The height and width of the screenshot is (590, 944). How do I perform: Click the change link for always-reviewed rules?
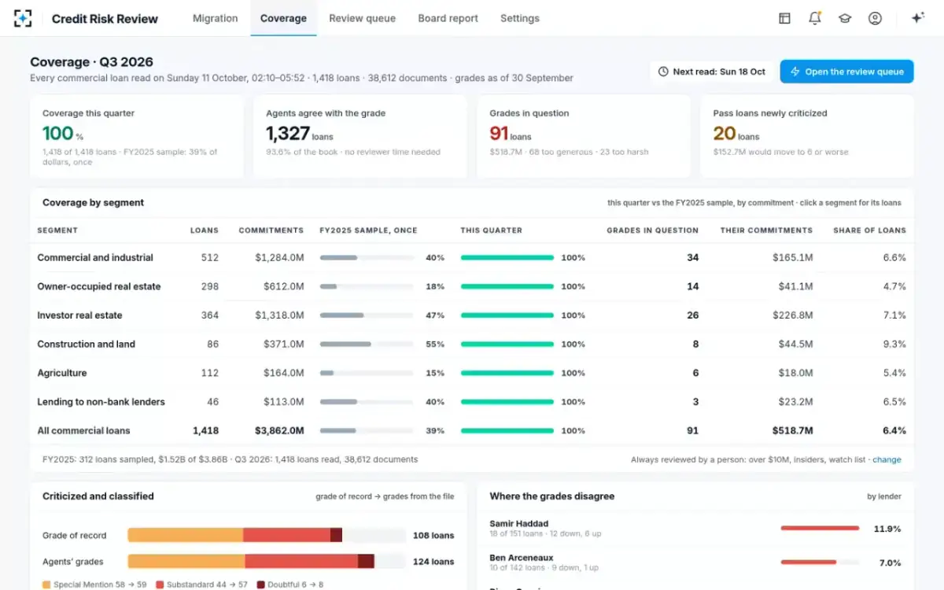[887, 459]
